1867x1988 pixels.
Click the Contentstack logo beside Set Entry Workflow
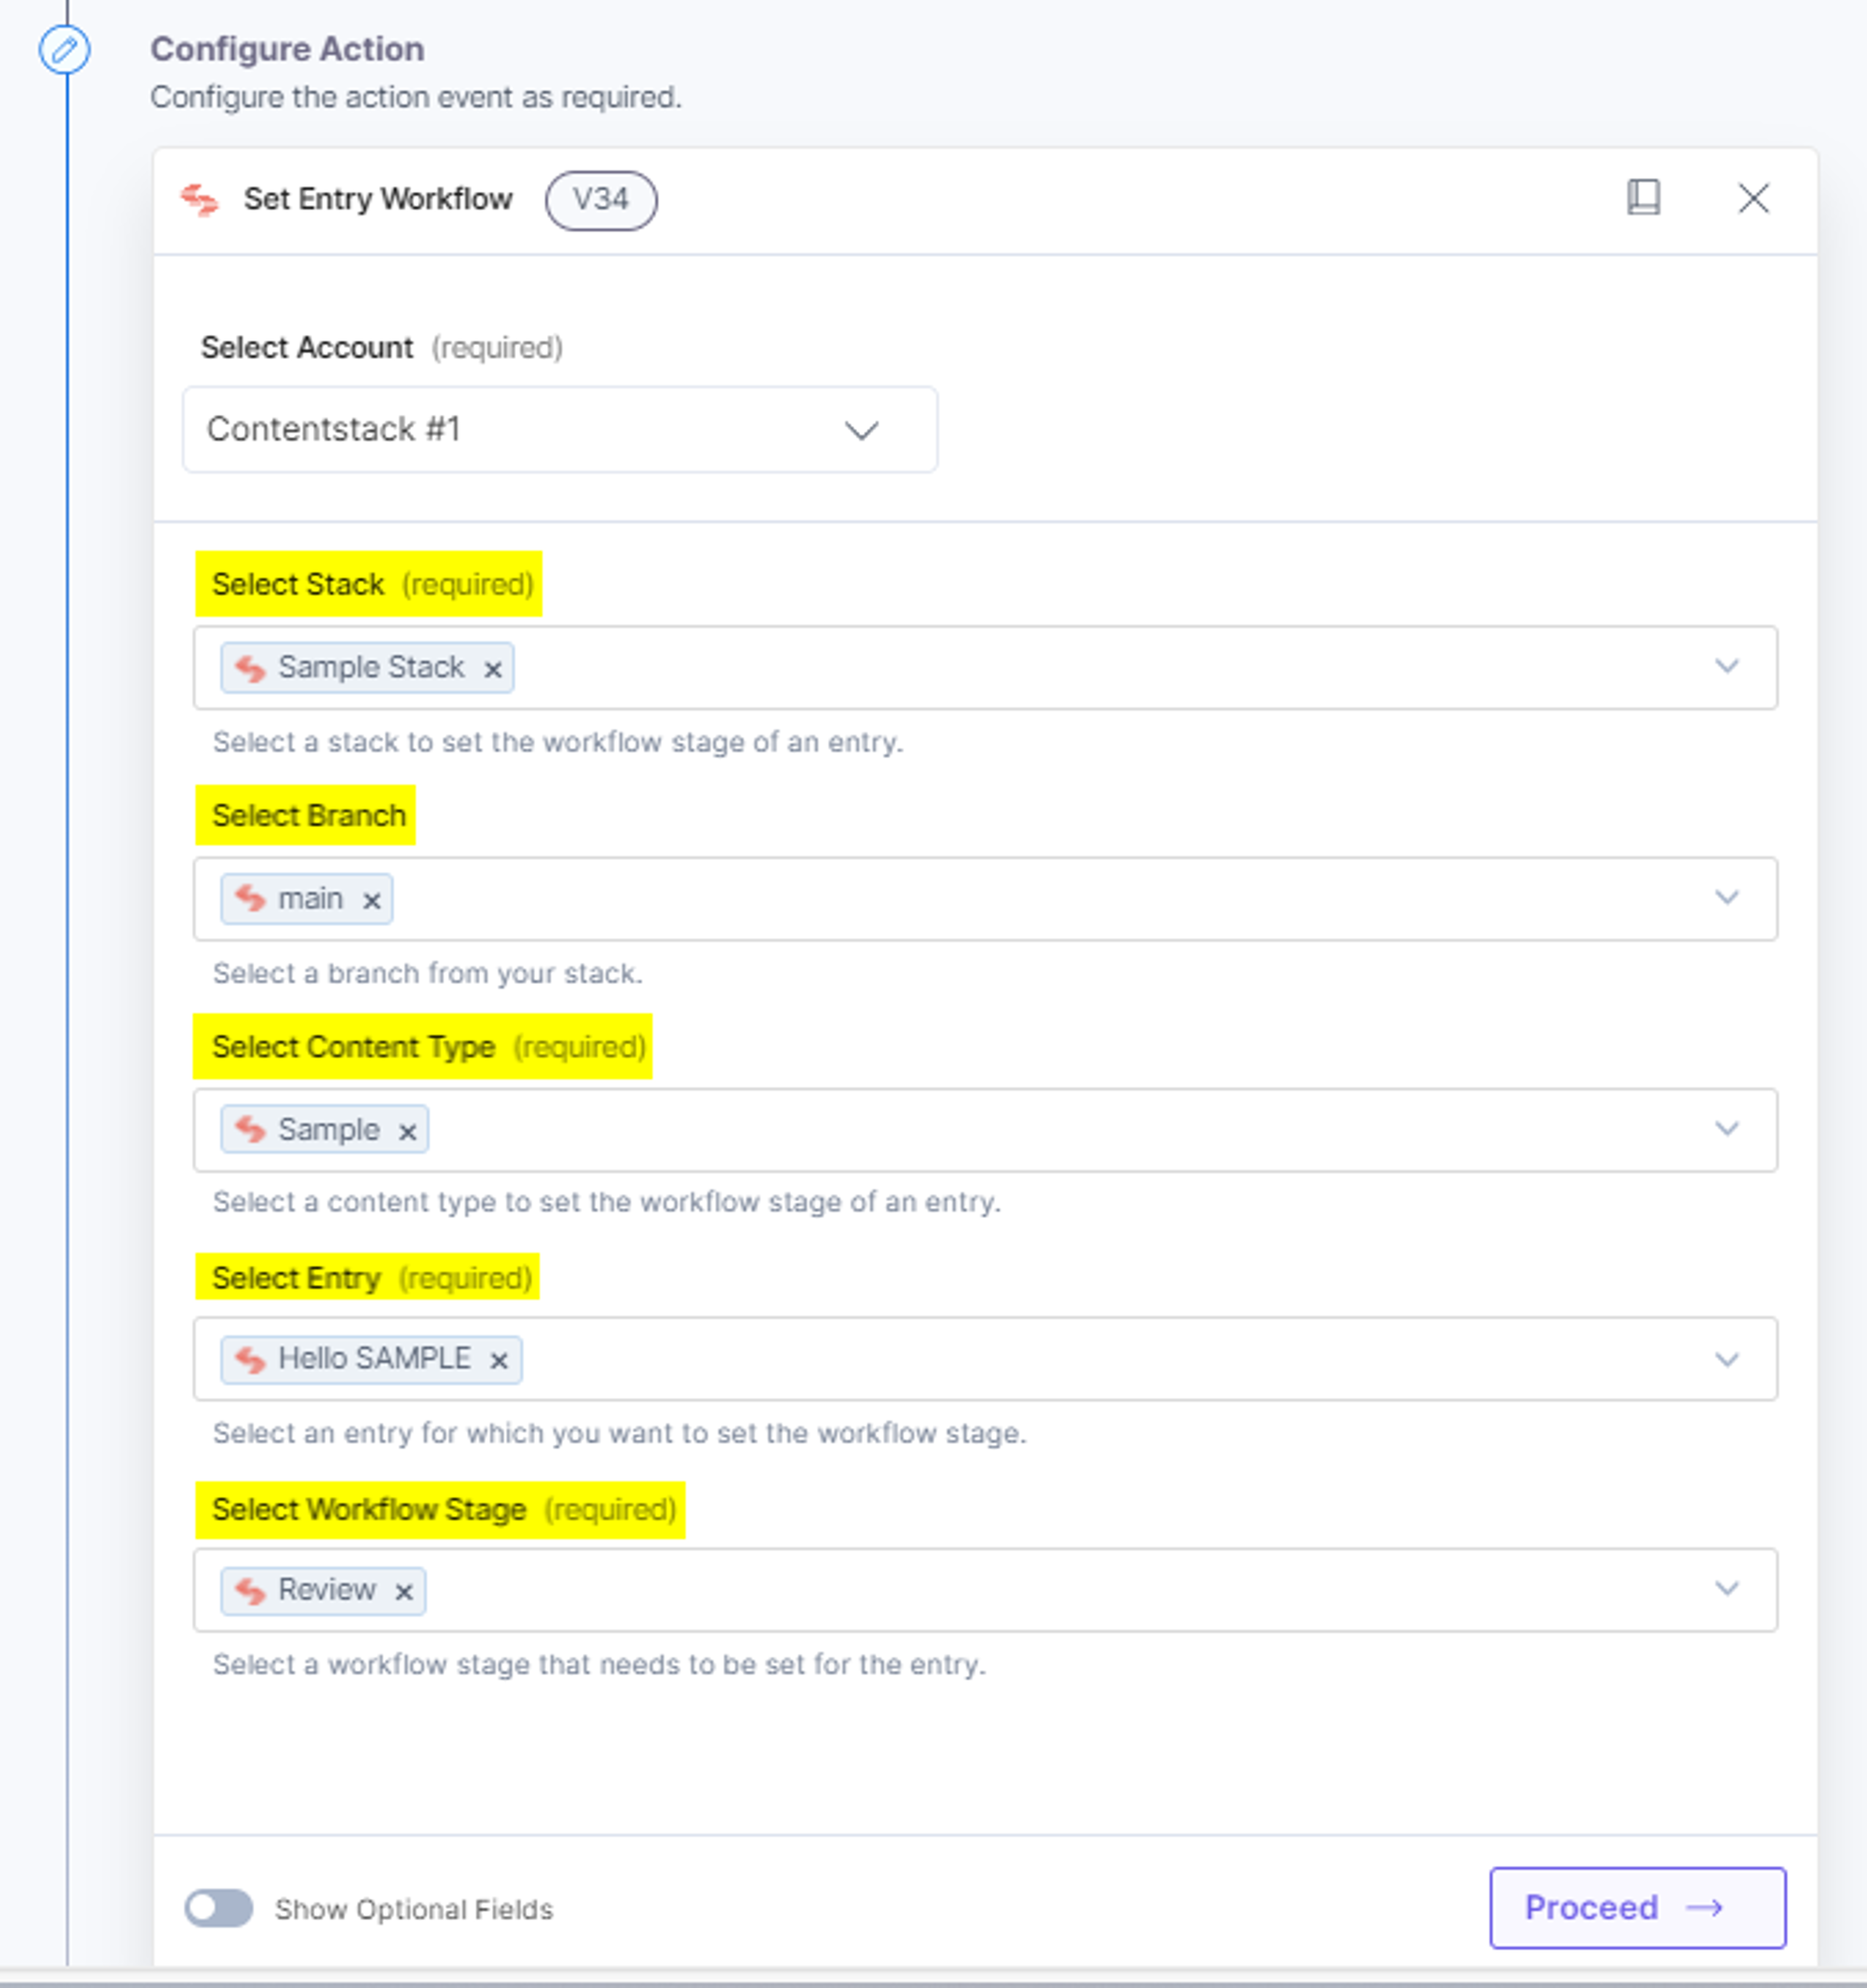click(x=199, y=199)
